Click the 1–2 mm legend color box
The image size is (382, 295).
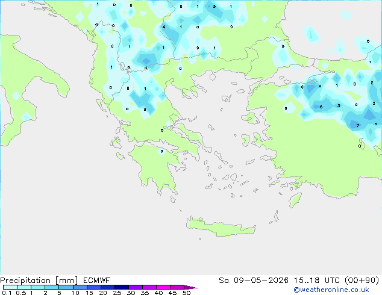pos(38,287)
